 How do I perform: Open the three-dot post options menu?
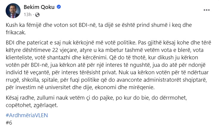(x=207, y=10)
